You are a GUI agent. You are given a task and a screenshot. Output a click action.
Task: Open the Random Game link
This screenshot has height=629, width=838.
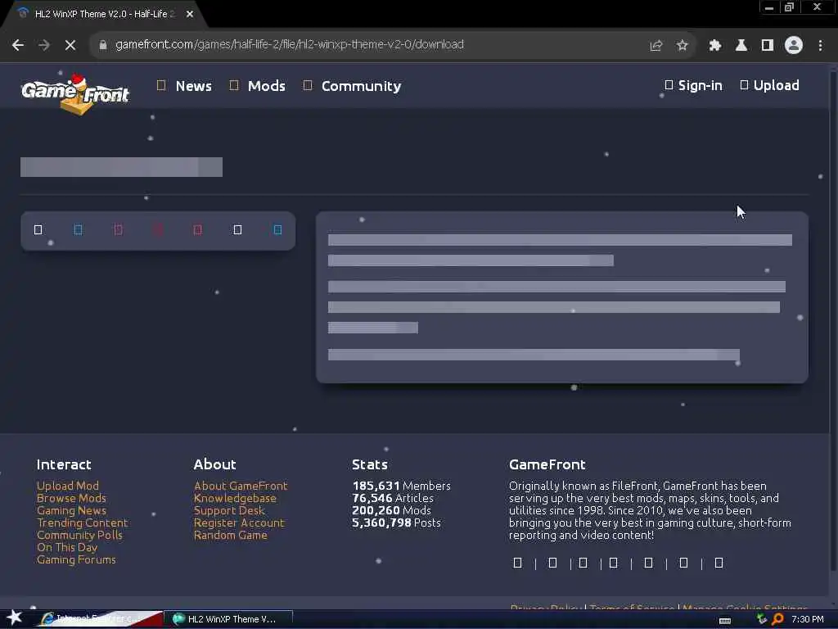(230, 535)
